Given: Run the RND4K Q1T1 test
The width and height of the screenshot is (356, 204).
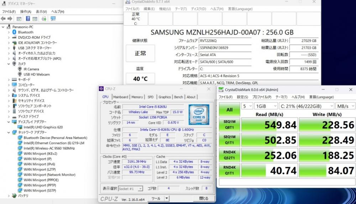Looking at the screenshot, I should pos(230,170).
